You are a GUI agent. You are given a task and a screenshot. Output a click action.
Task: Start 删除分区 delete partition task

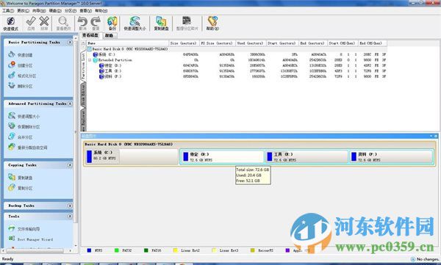(21, 86)
